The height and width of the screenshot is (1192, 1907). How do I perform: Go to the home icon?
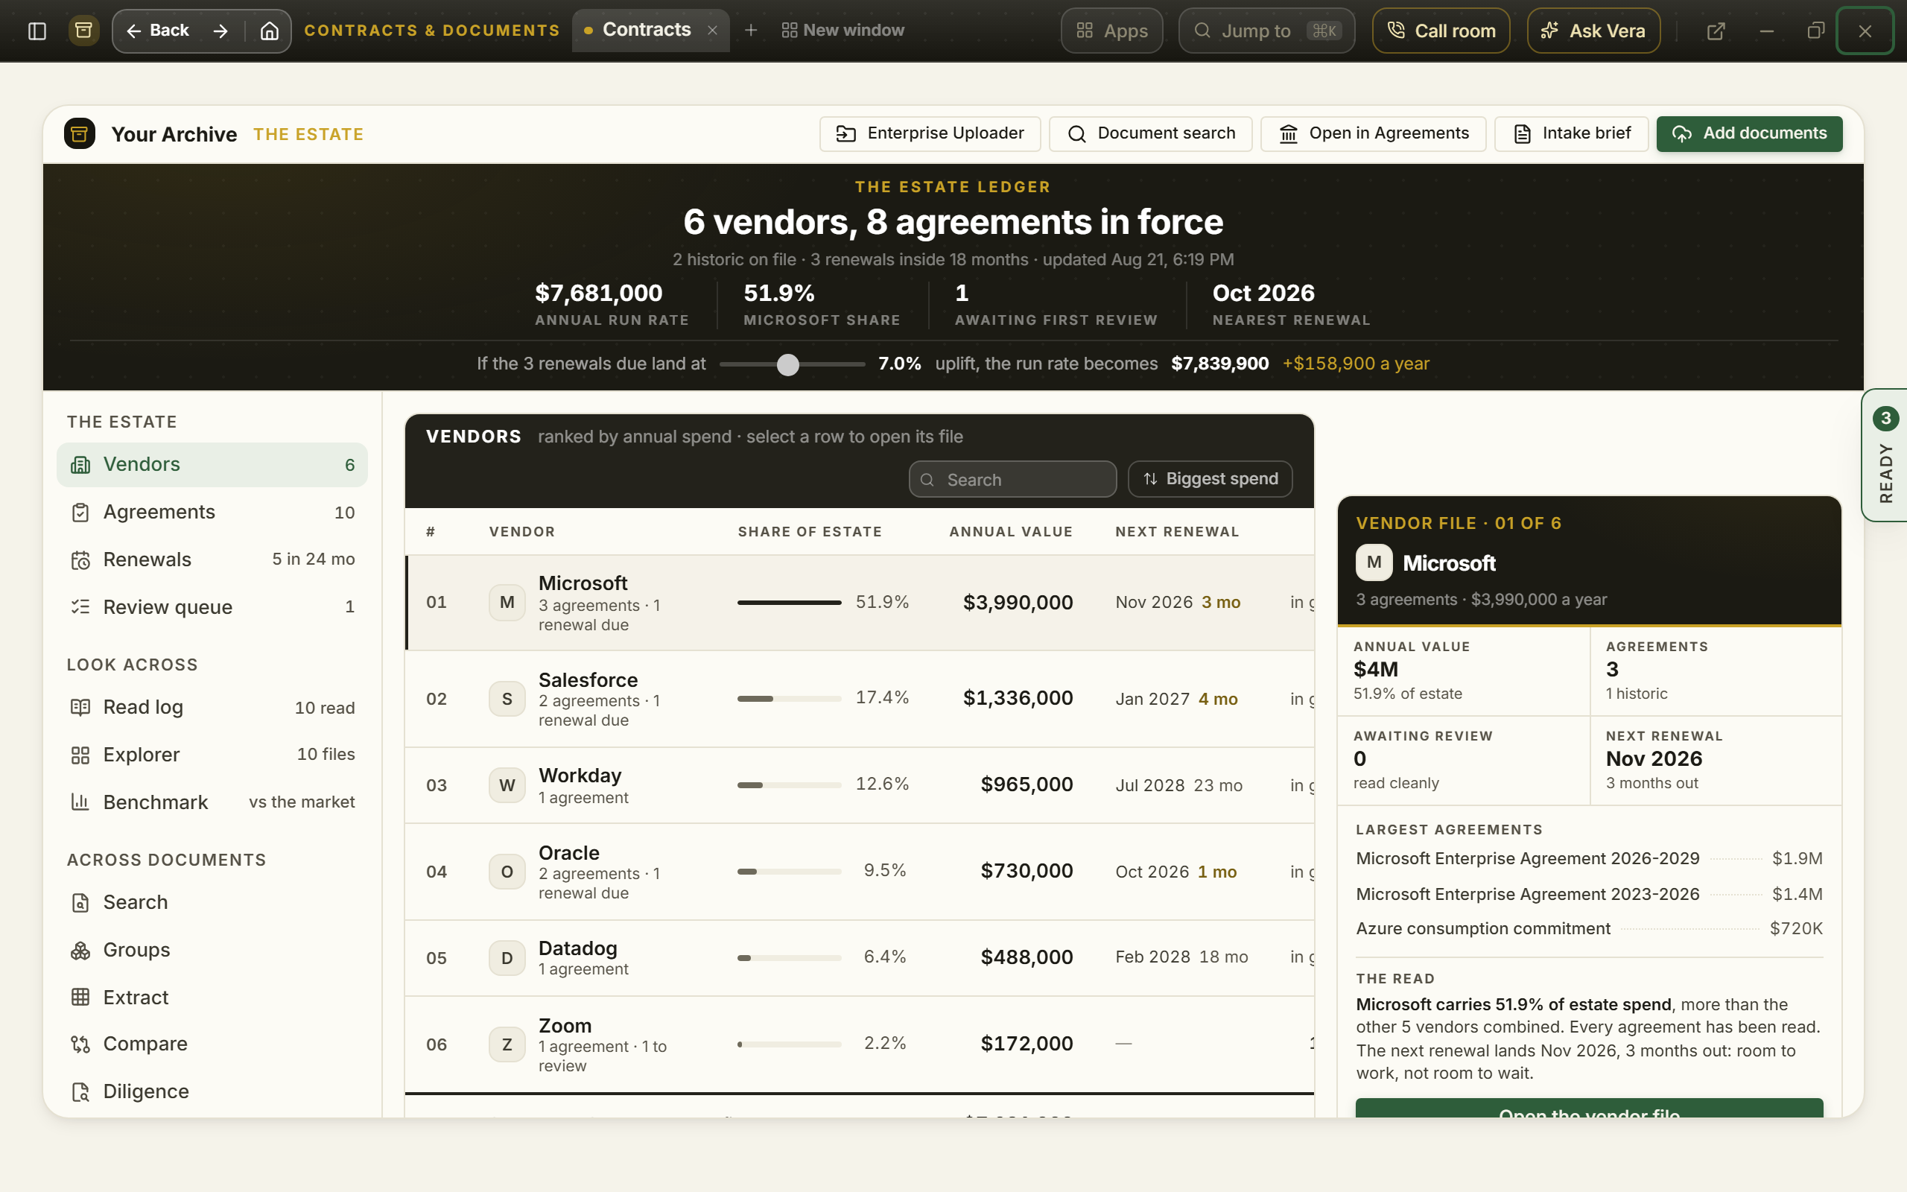click(x=270, y=31)
